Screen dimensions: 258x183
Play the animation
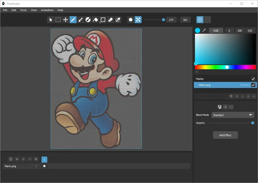point(17,159)
